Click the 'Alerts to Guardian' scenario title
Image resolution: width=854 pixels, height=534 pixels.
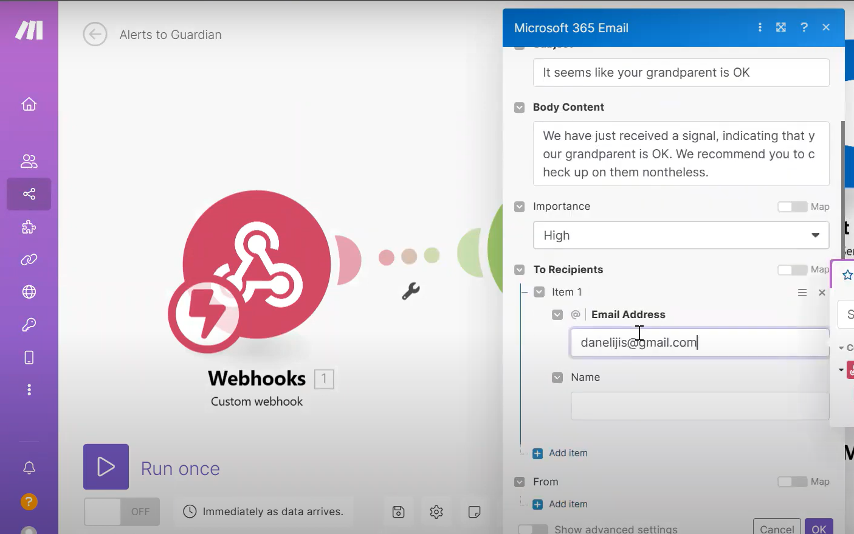point(171,35)
